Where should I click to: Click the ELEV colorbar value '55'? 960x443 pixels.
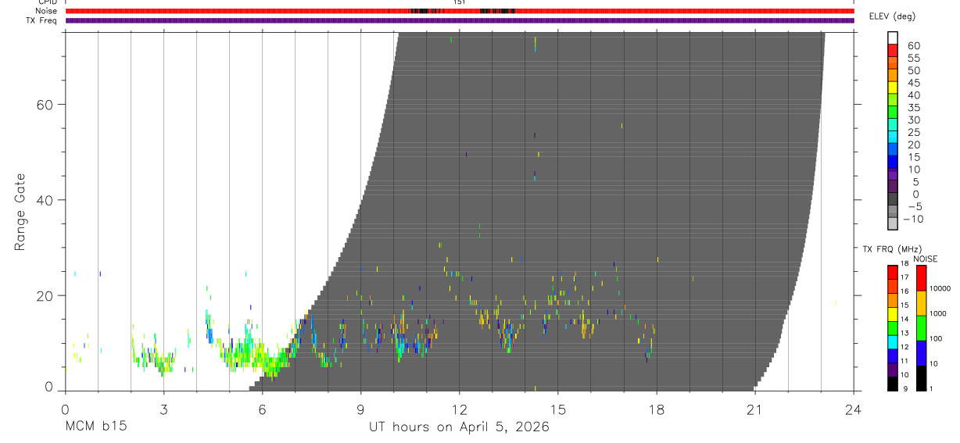point(913,58)
